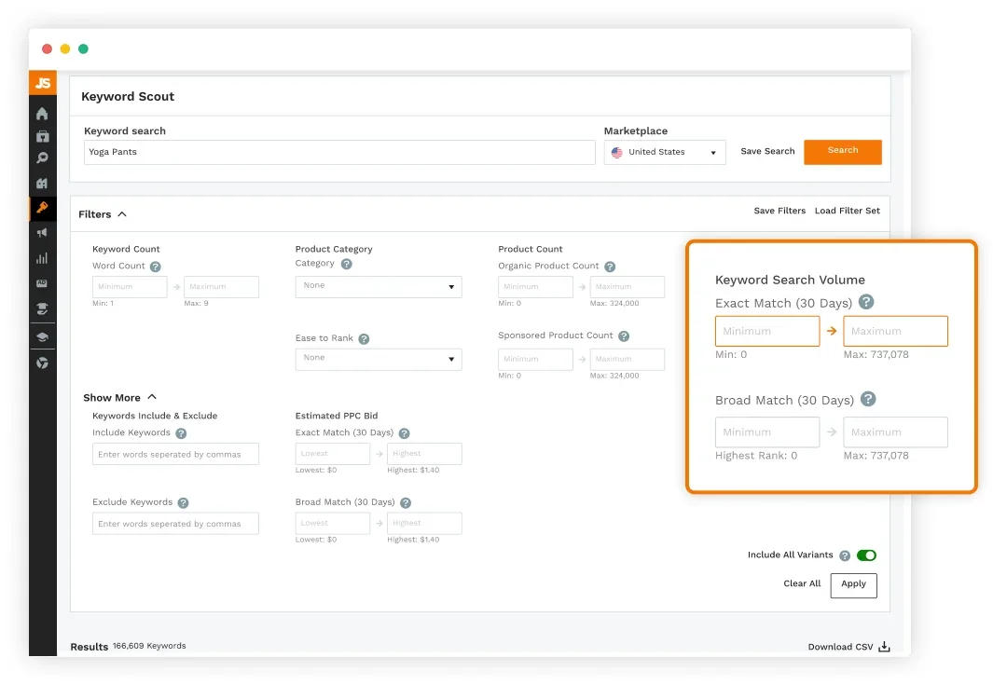Click Word Count Maximum field
The image size is (993, 685).
click(x=221, y=287)
